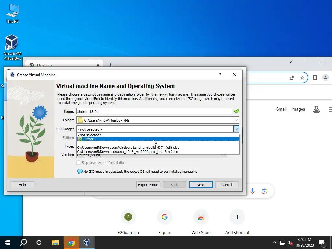Choose Other... in ISO Image list
Screen dimensions: 332x249
(158, 139)
